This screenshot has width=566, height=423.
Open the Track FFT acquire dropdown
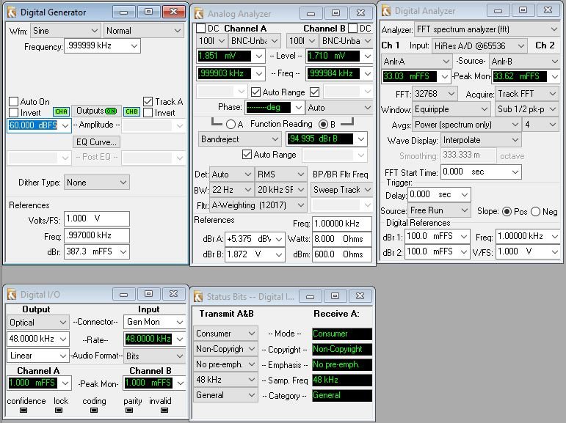[x=527, y=94]
